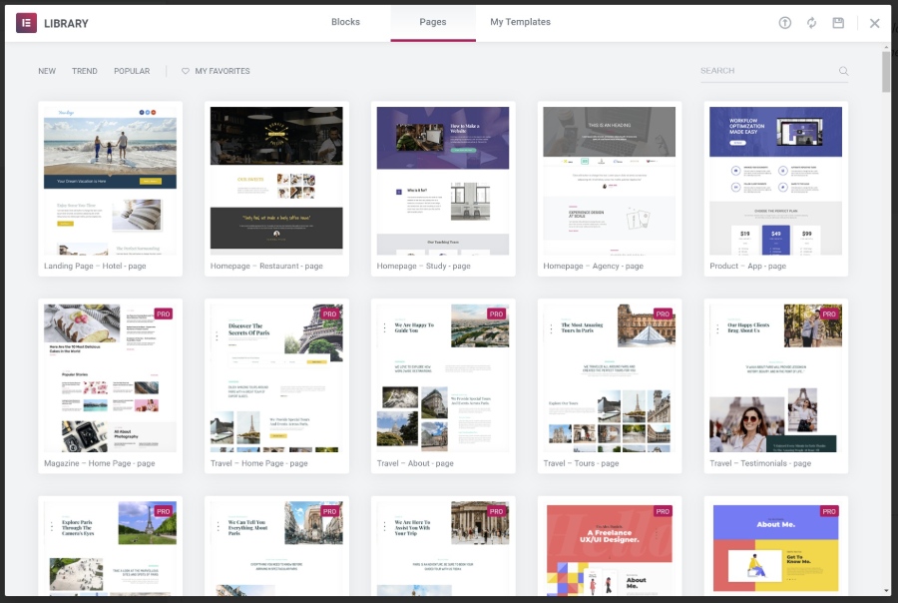This screenshot has height=603, width=898.
Task: Show My Favorites templates
Action: click(x=216, y=71)
